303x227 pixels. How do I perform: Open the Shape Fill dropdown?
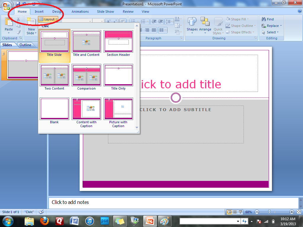237,19
